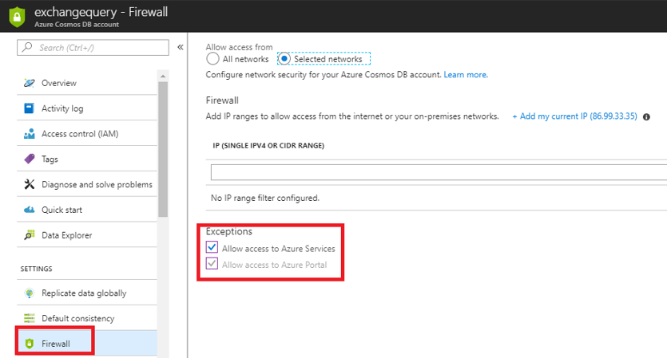Image resolution: width=667 pixels, height=358 pixels.
Task: Uncheck Allow access to Azure Services
Action: point(212,247)
